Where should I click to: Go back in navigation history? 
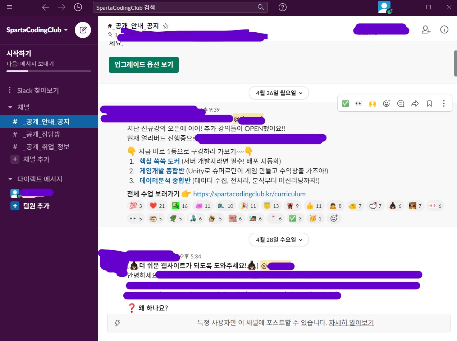pos(46,7)
